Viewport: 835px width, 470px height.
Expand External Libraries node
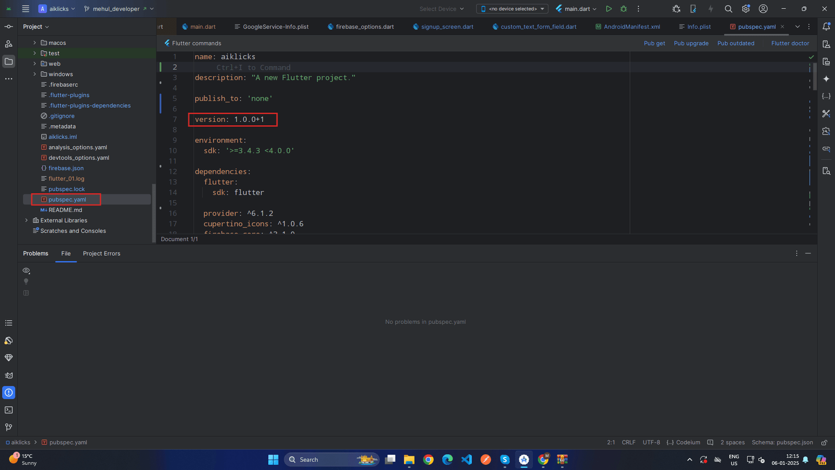point(27,220)
